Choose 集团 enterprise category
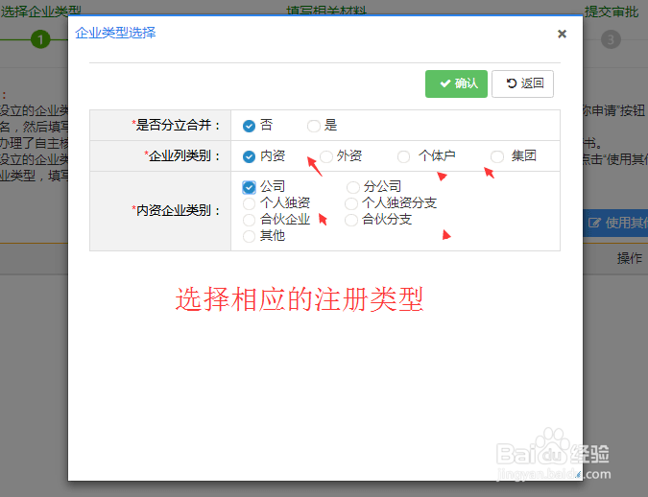This screenshot has height=497, width=648. tap(496, 156)
